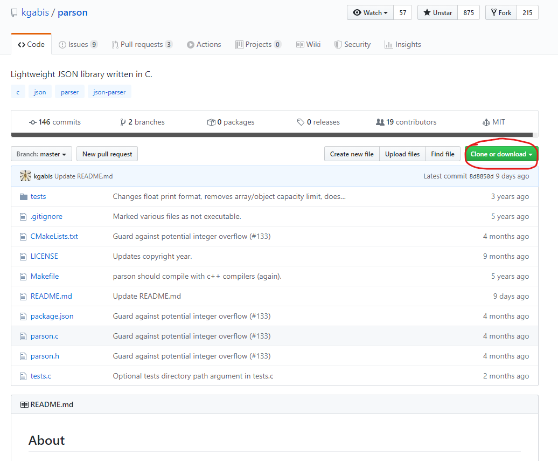Switch to the Wiki tab
This screenshot has width=558, height=461.
click(x=308, y=45)
